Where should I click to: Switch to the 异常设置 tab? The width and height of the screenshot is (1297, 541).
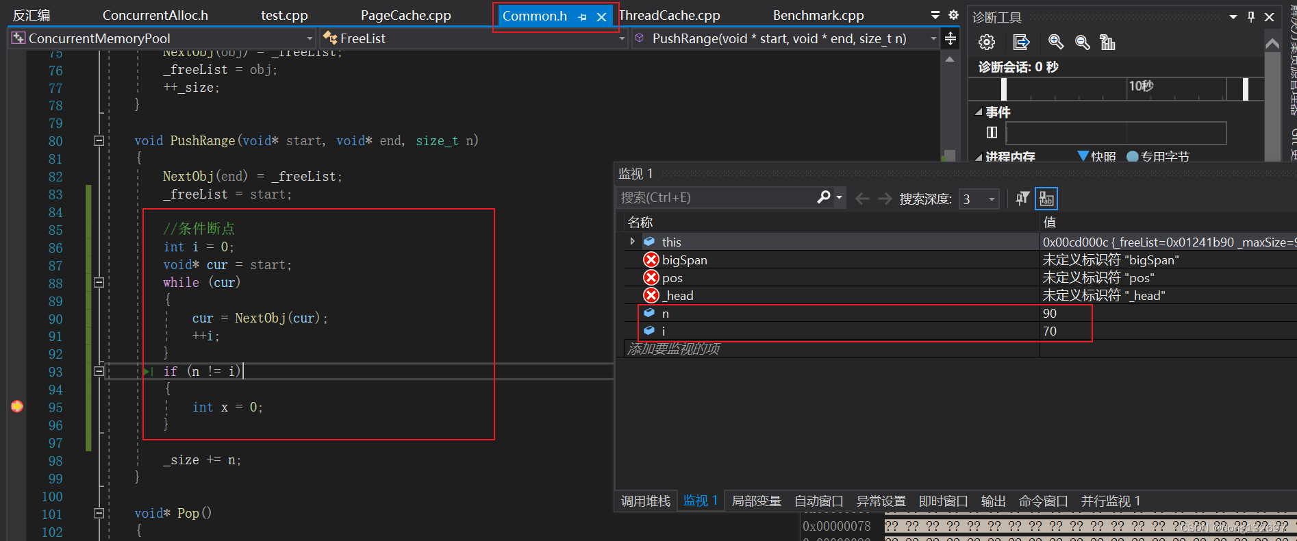[x=881, y=501]
